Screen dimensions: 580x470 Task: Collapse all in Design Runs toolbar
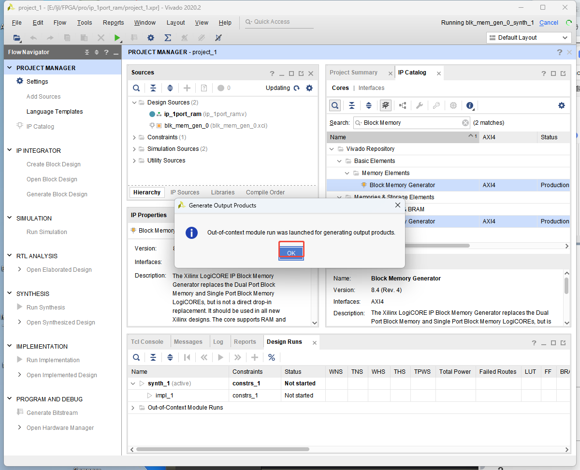pyautogui.click(x=153, y=357)
